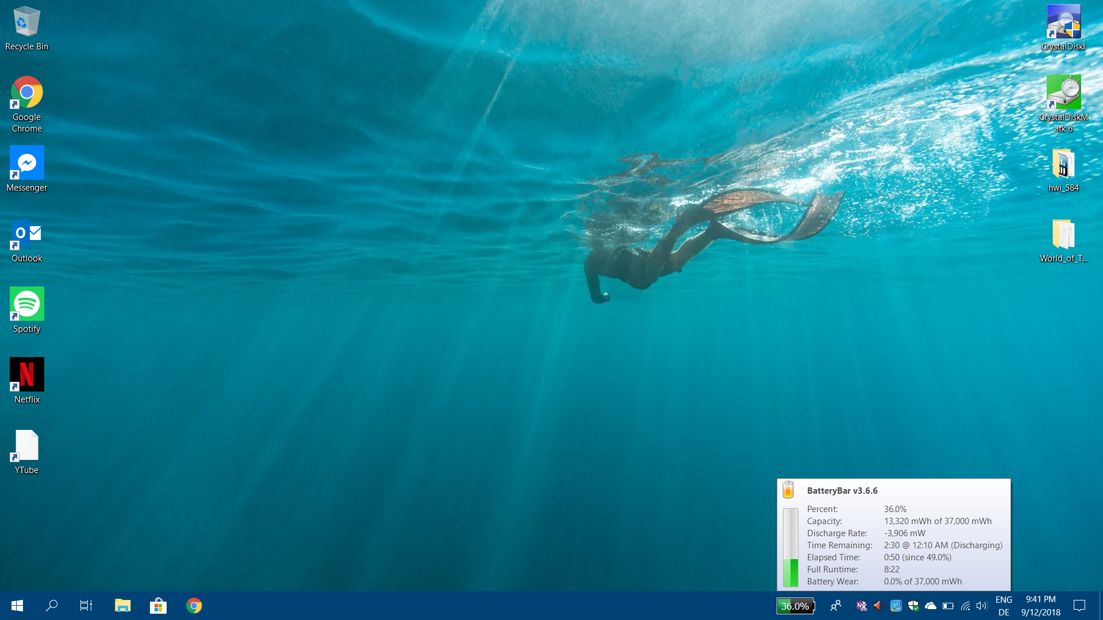The image size is (1103, 620).
Task: Open Task View from taskbar
Action: [x=86, y=606]
